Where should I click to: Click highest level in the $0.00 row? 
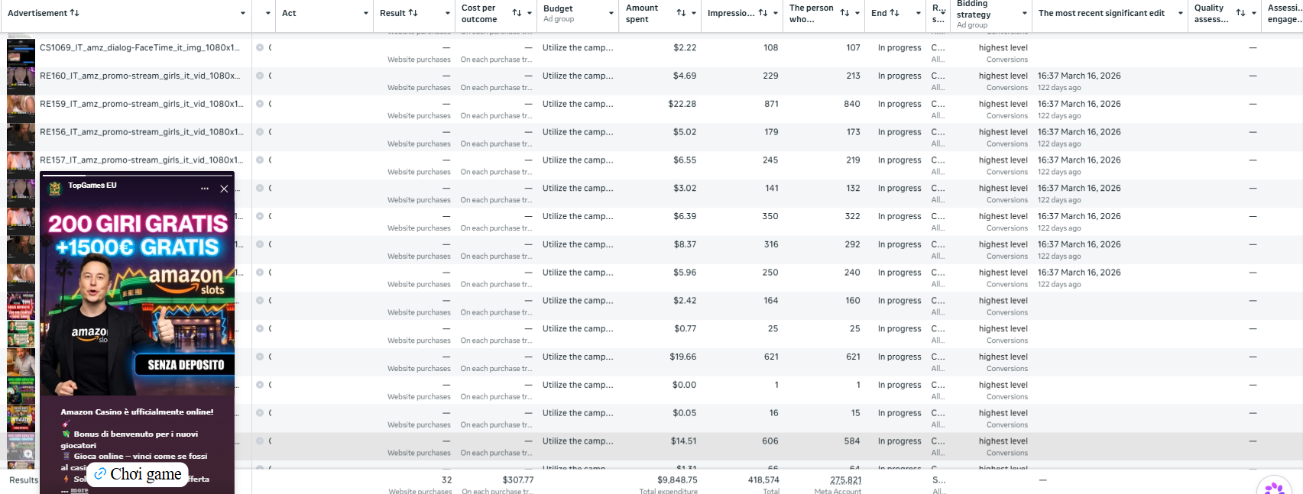(1003, 385)
